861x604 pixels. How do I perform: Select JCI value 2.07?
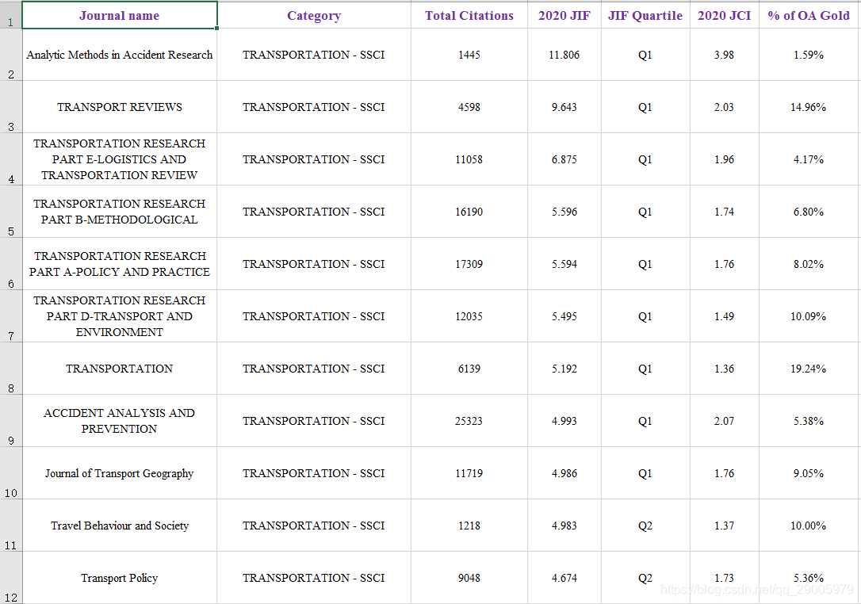pos(725,421)
